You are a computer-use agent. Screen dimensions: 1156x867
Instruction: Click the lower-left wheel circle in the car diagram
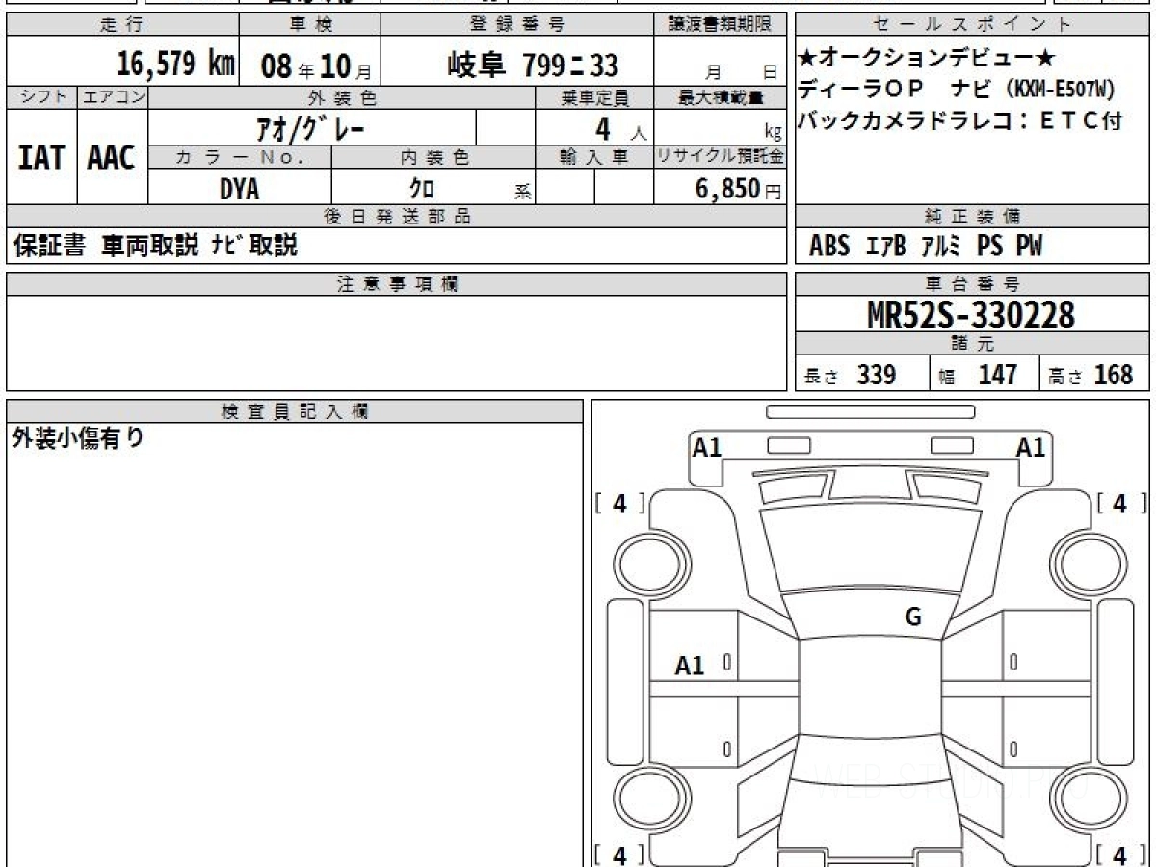pos(647,800)
